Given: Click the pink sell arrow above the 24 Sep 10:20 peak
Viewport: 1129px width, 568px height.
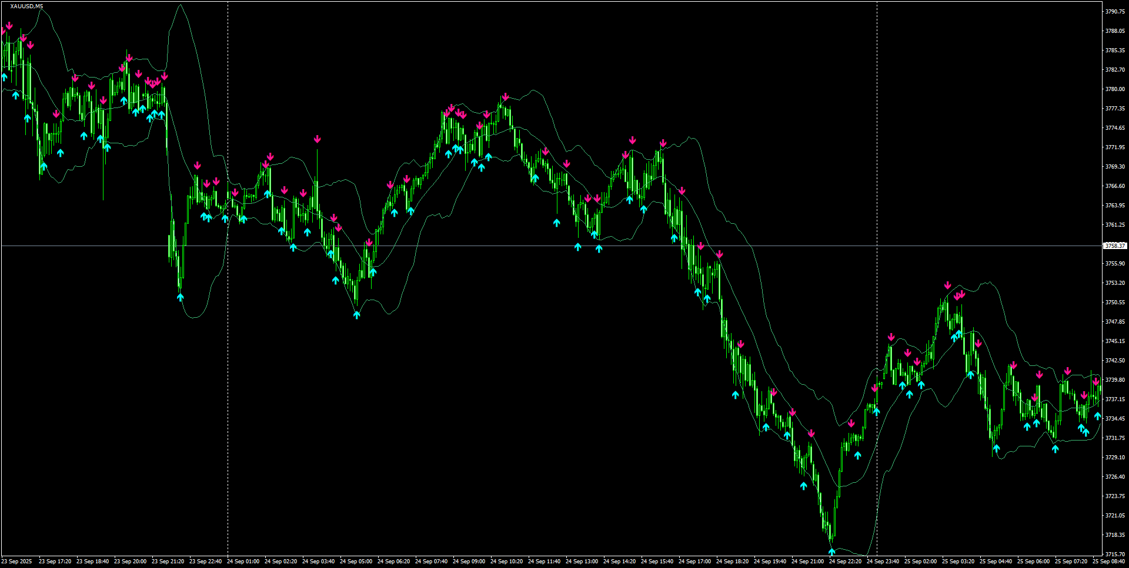Looking at the screenshot, I should tap(505, 96).
